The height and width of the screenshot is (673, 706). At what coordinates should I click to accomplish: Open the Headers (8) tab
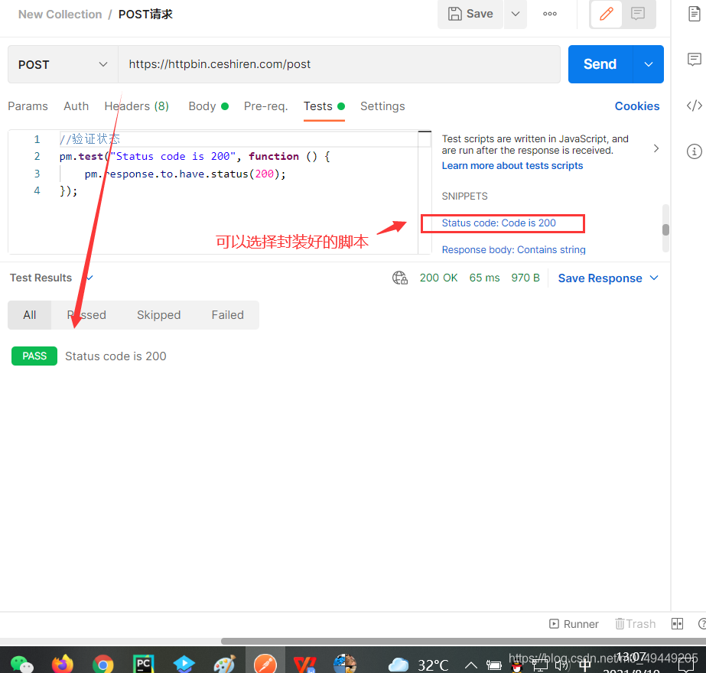pos(136,106)
